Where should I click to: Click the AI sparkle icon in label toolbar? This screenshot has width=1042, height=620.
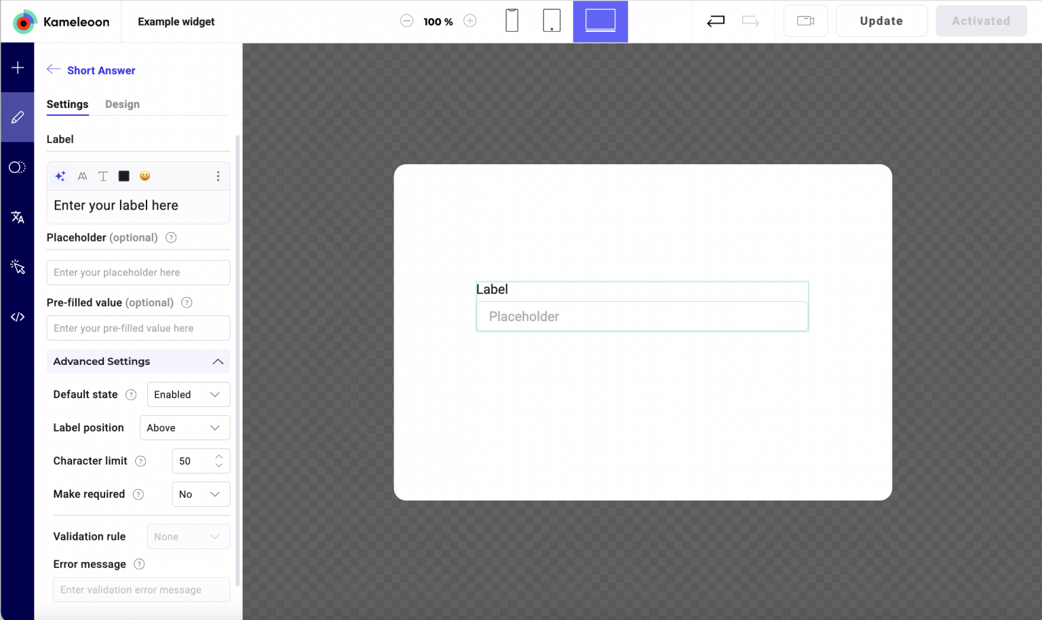(60, 176)
